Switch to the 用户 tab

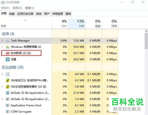coord(47,14)
